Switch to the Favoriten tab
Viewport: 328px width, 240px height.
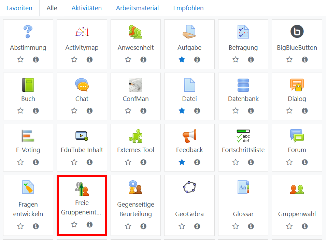(x=19, y=8)
